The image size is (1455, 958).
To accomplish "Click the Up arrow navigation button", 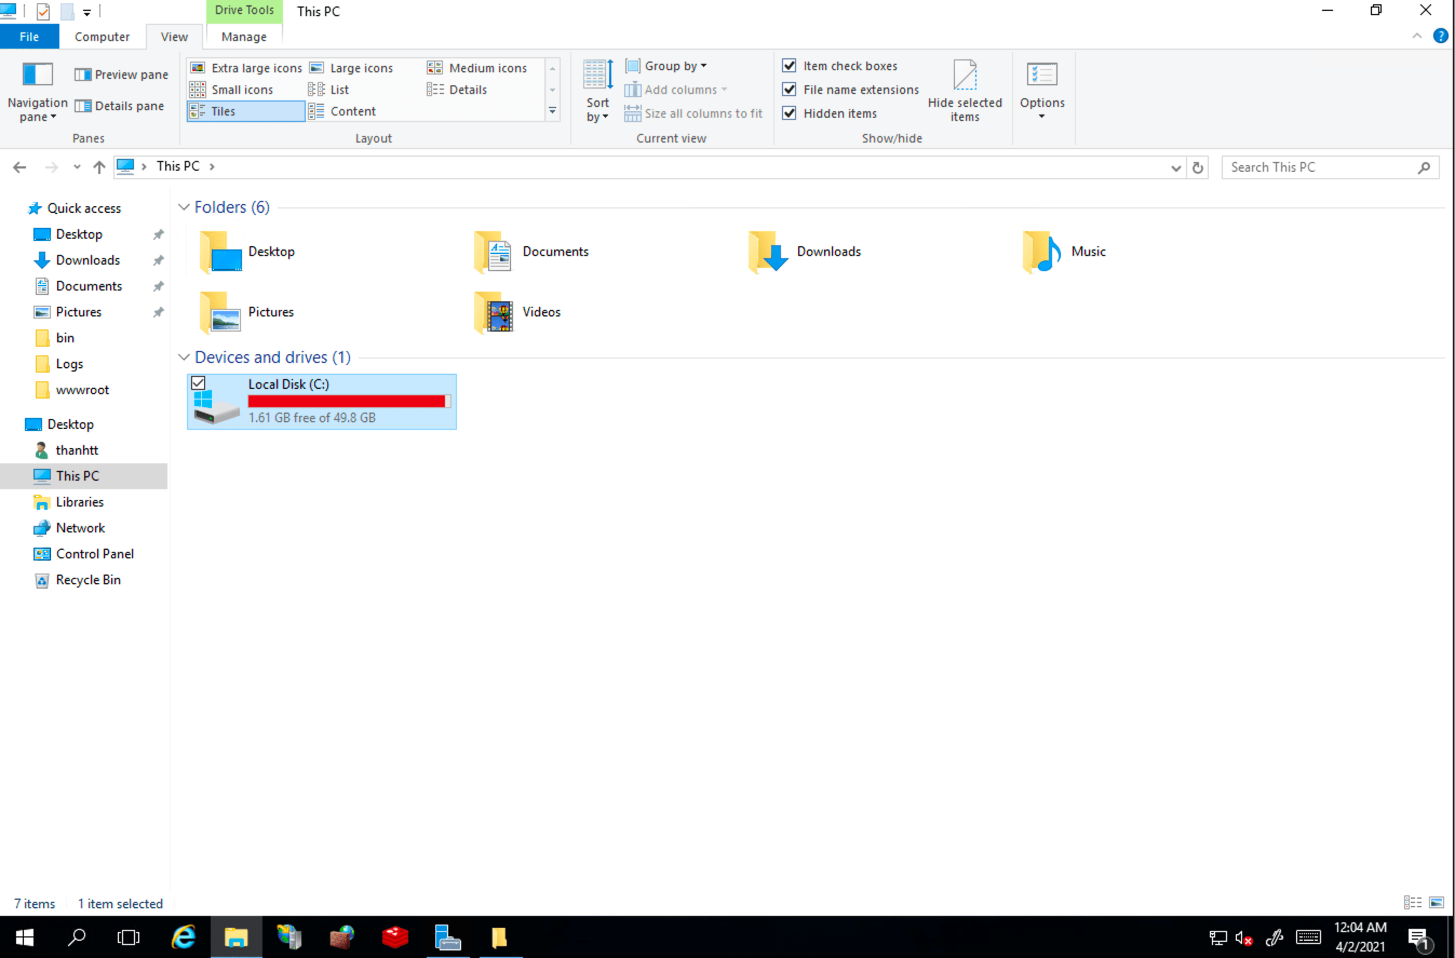I will pos(99,167).
